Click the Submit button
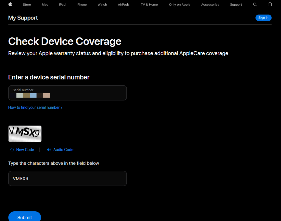 click(24, 217)
